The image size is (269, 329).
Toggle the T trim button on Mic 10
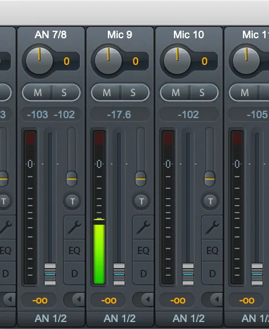tap(210, 201)
